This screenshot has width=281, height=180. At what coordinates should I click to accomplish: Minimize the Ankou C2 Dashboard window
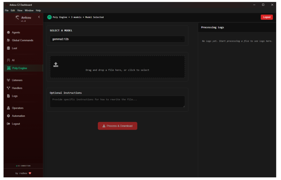(254, 5)
